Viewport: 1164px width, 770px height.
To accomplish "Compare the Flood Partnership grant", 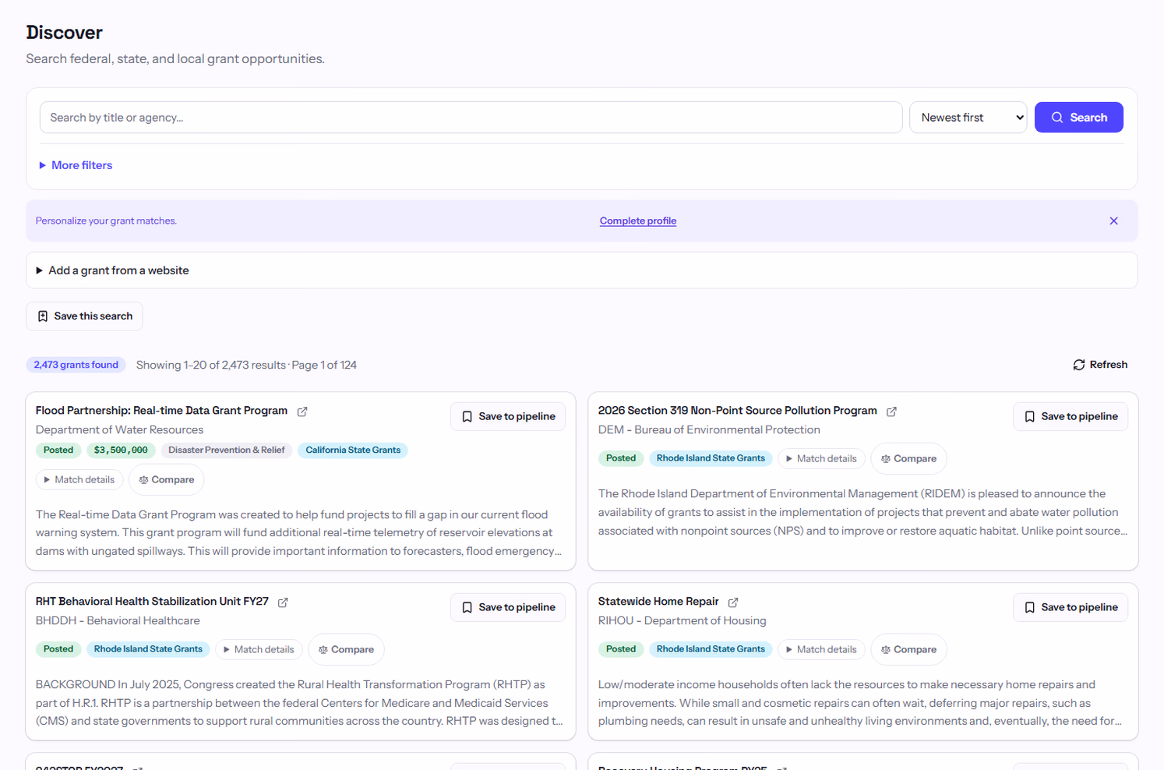I will [x=167, y=480].
